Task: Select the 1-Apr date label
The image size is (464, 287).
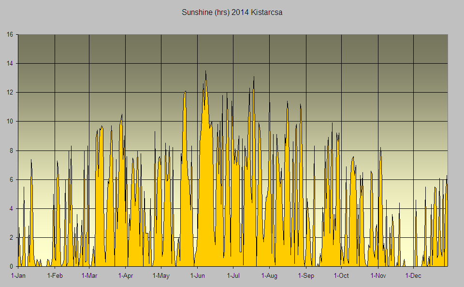Action: click(126, 276)
